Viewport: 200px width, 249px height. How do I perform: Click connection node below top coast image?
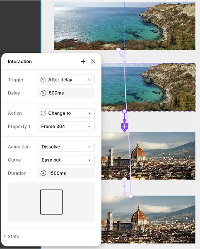point(118,50)
